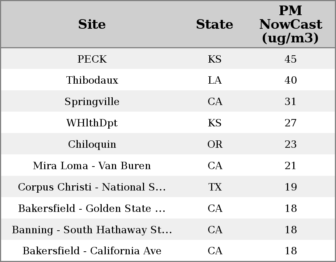Click the LA state cell

[x=215, y=80]
